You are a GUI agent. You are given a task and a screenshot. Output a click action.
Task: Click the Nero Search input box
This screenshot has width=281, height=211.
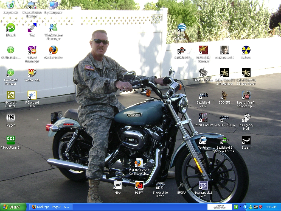pyautogui.click(x=220, y=207)
